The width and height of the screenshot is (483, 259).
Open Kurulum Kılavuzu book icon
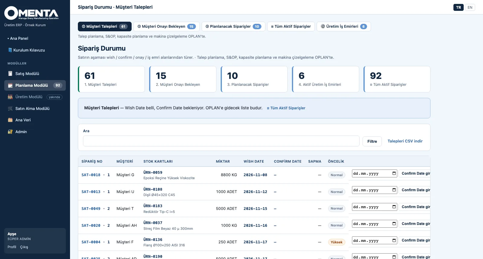click(x=10, y=50)
